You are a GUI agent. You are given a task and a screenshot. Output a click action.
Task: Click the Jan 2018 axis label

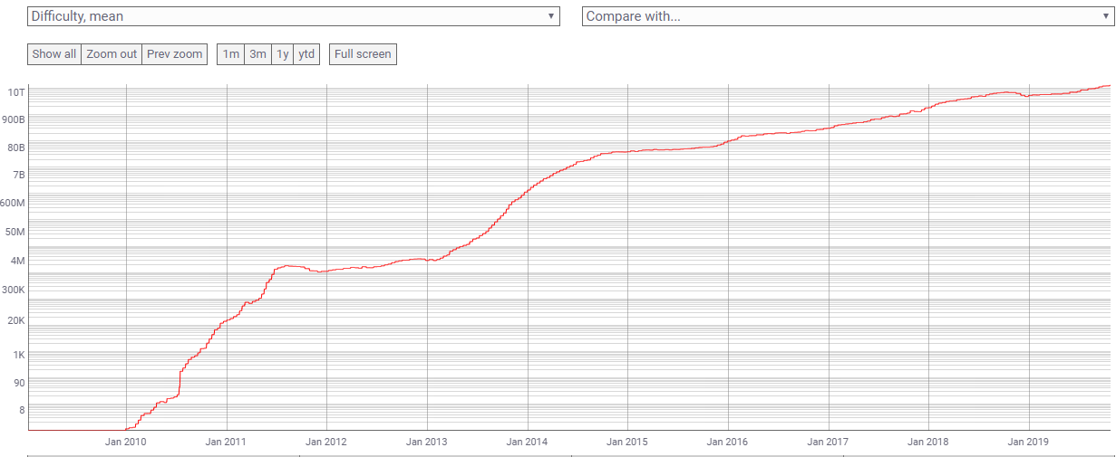(928, 442)
